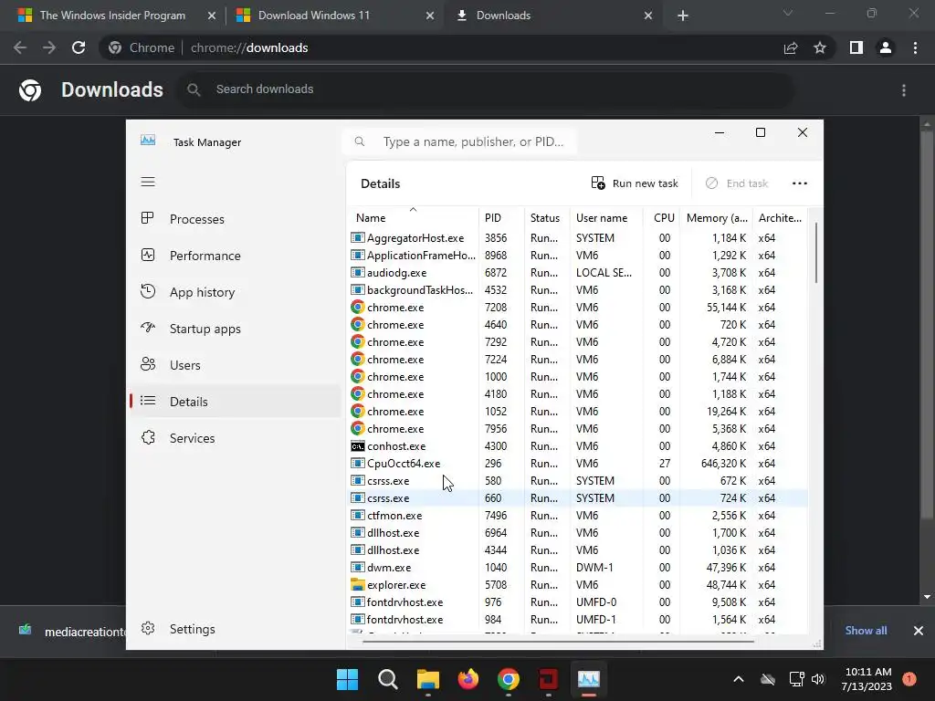Open Task Manager Settings

tap(236, 629)
